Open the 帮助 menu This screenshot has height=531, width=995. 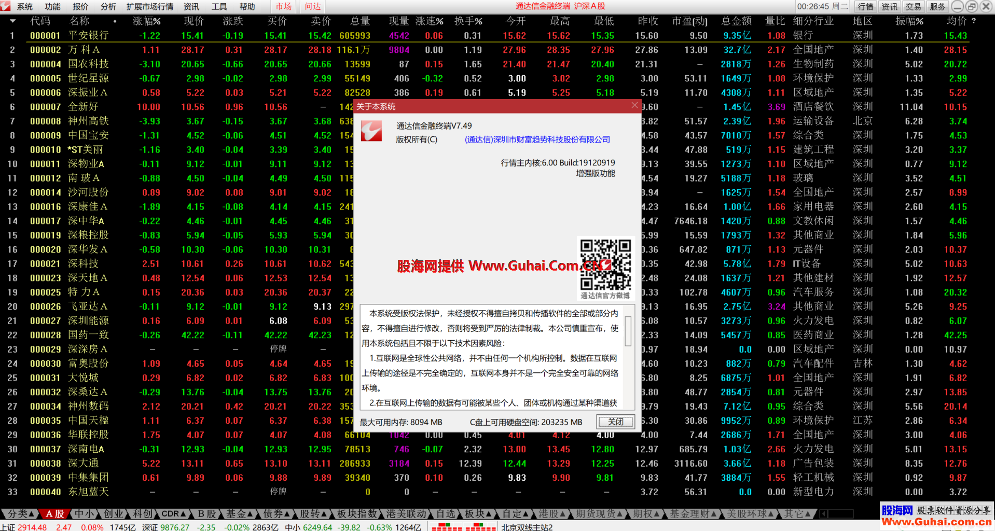point(247,7)
